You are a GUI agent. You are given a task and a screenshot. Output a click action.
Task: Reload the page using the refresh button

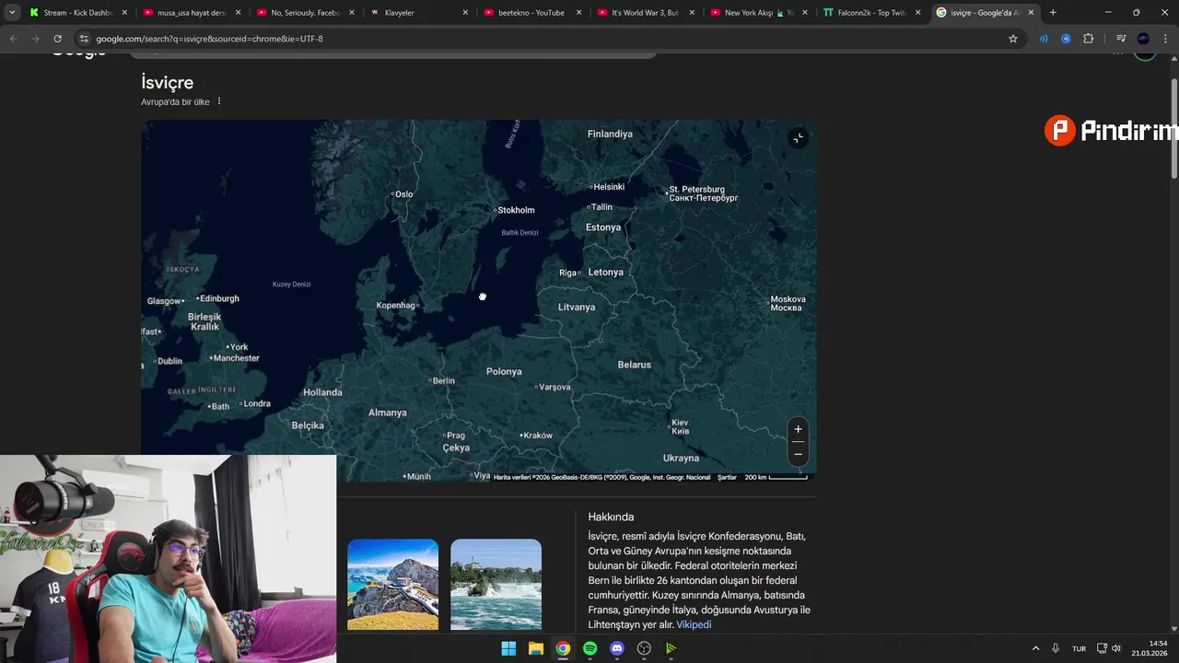[57, 39]
